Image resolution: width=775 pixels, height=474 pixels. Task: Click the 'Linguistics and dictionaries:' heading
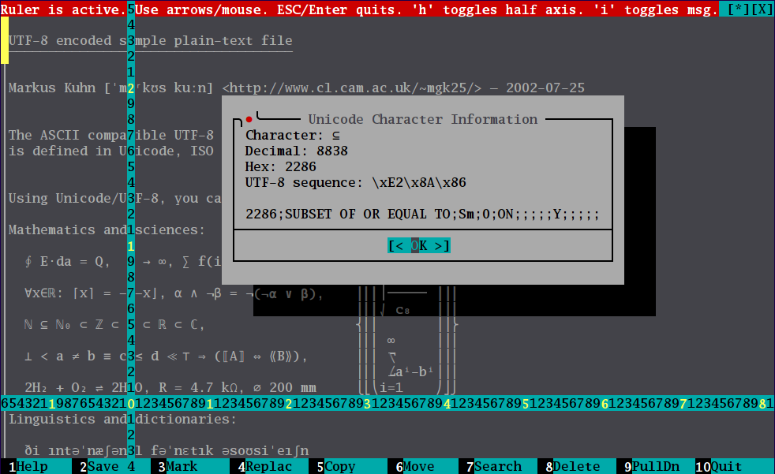point(122,420)
